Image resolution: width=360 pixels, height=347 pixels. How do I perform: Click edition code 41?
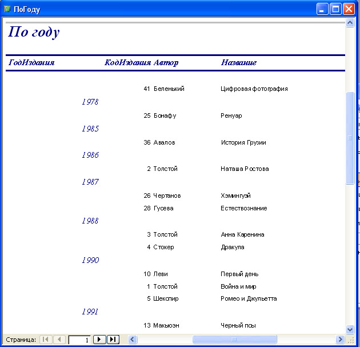click(x=147, y=89)
